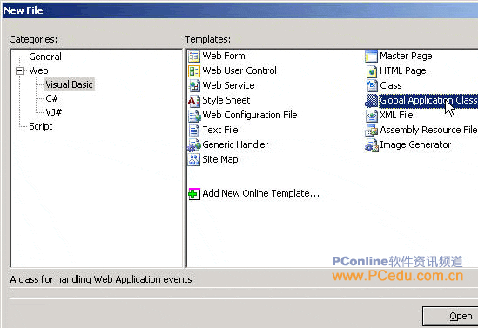Collapse the Web category node
The image size is (478, 328).
click(19, 71)
